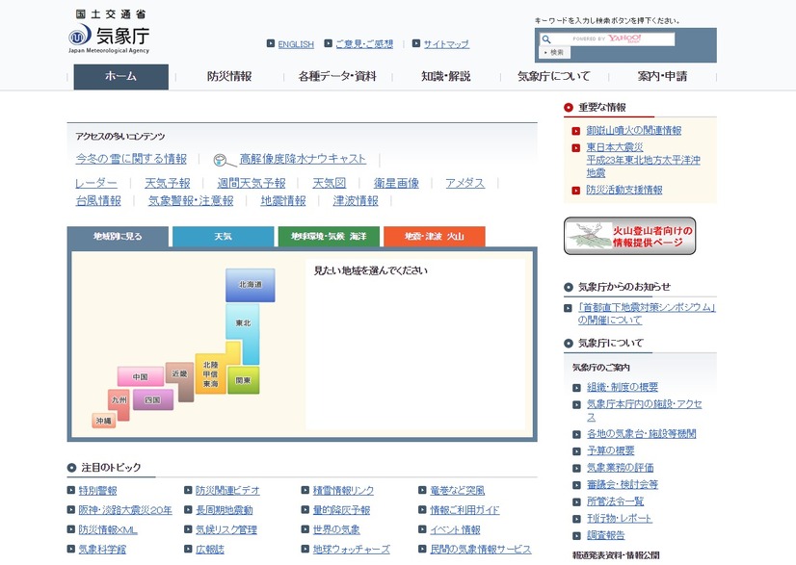Click the 気象庁 logo in the header
This screenshot has height=565, width=796.
tap(109, 37)
